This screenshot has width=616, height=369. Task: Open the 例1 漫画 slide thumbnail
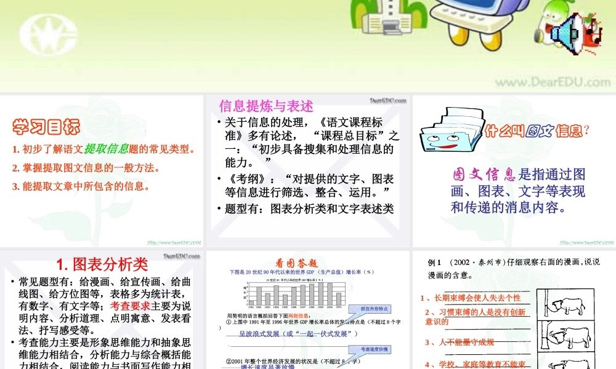514,310
